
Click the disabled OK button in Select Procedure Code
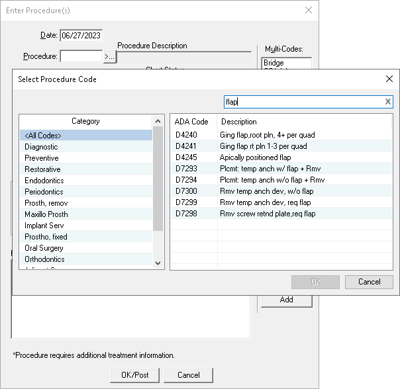point(315,282)
